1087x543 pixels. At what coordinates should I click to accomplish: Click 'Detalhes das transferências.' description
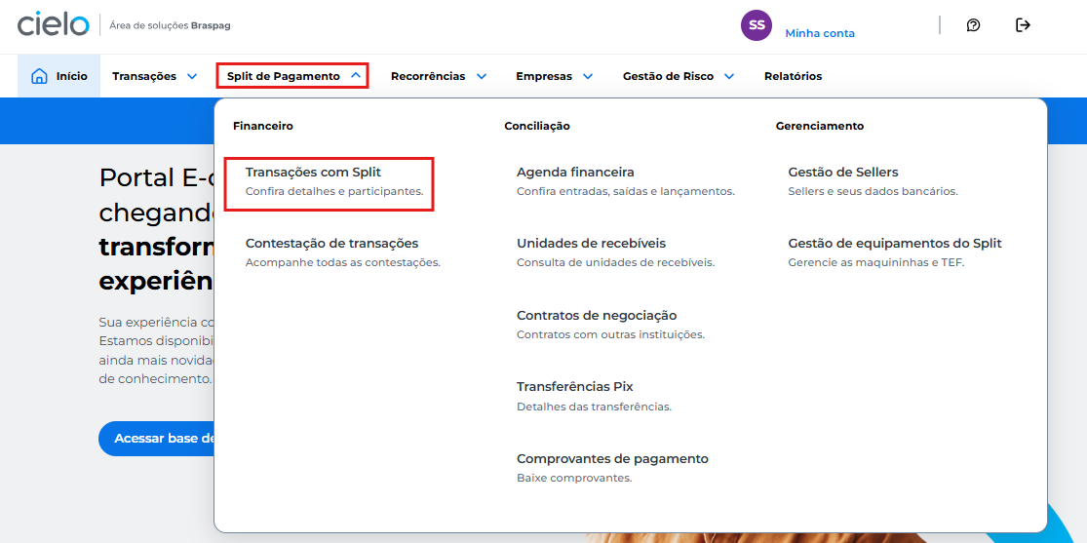[594, 407]
